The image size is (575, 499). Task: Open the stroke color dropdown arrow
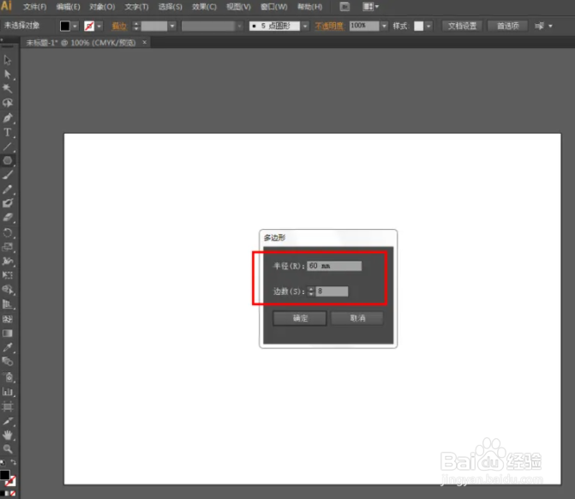[99, 26]
